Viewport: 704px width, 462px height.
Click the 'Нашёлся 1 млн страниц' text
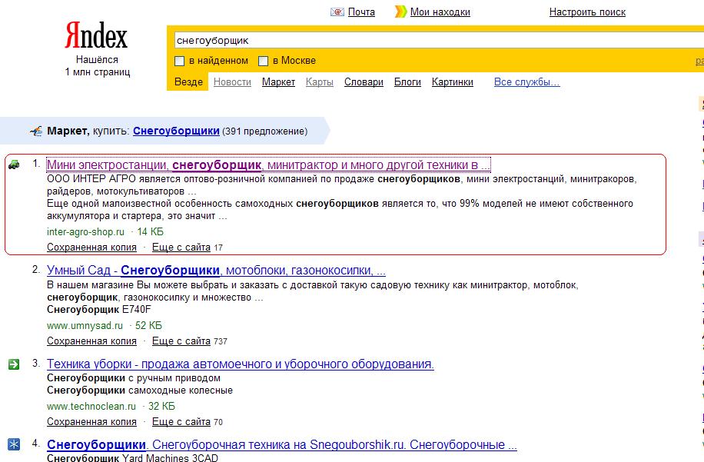[x=98, y=65]
